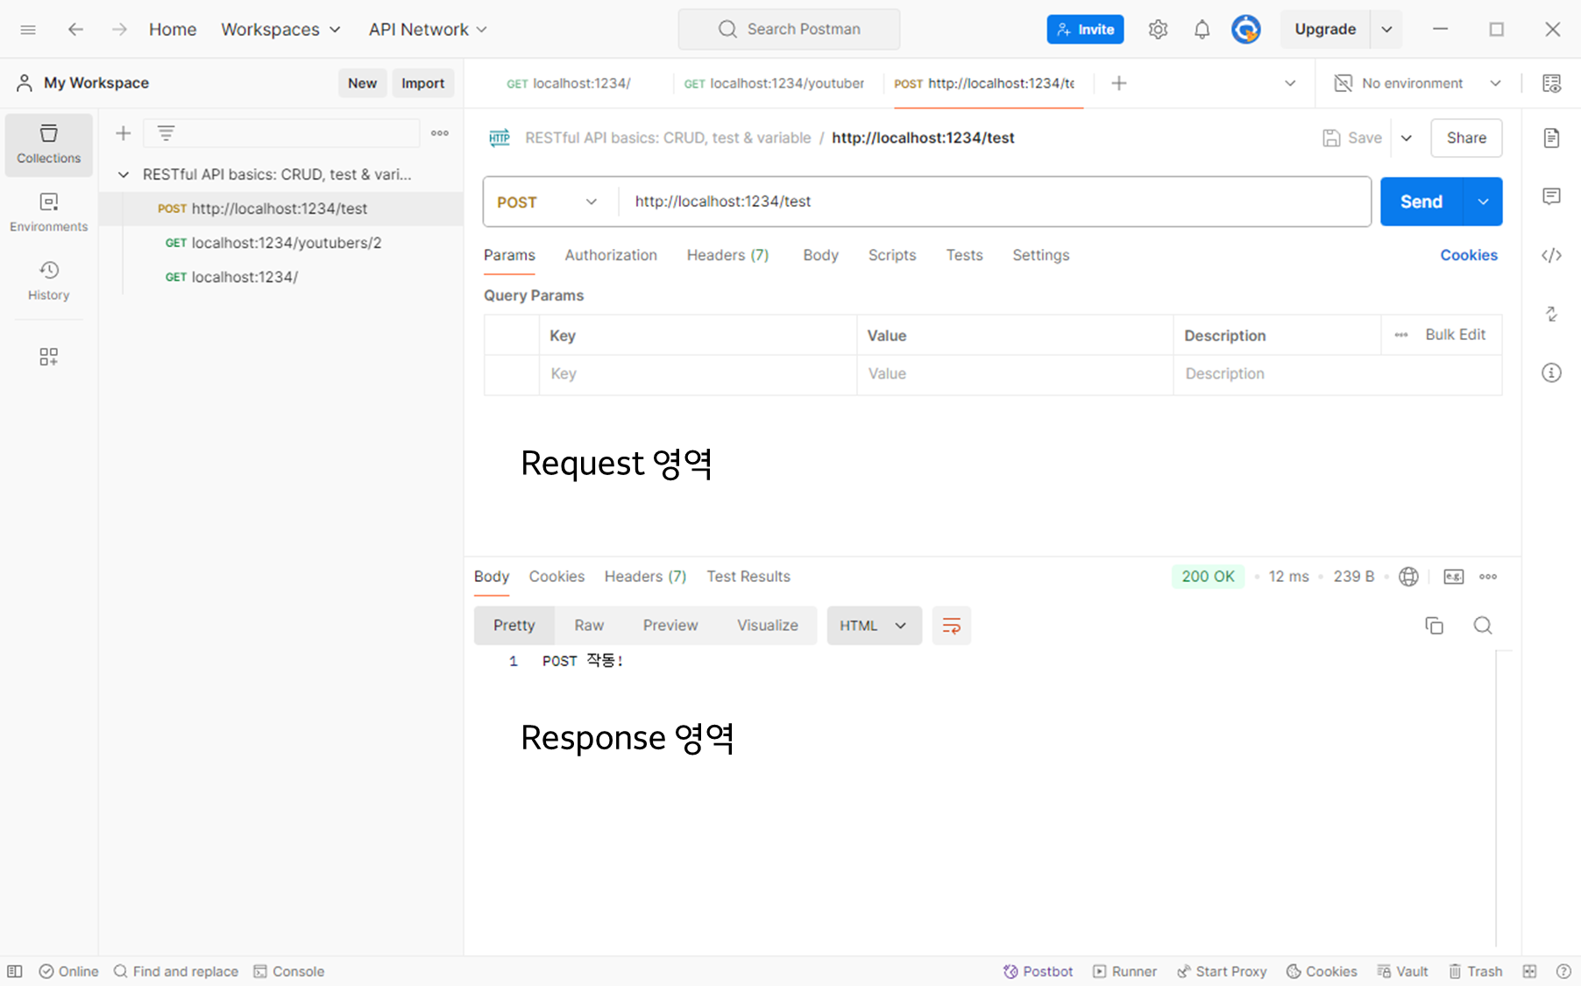The height and width of the screenshot is (986, 1581).
Task: Open the Send button dropdown arrow
Action: pyautogui.click(x=1483, y=202)
